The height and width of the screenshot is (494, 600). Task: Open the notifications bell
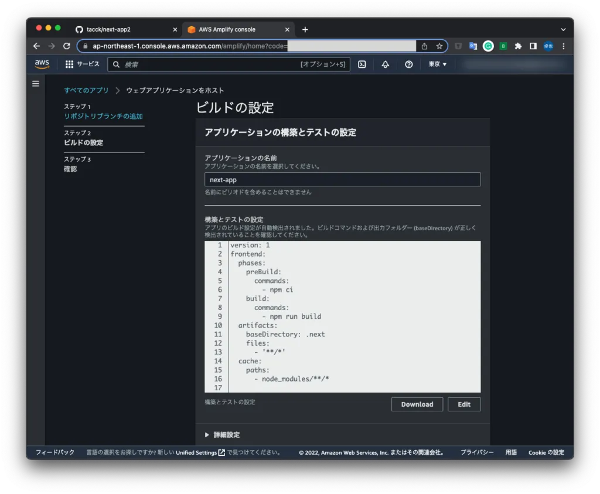[385, 64]
